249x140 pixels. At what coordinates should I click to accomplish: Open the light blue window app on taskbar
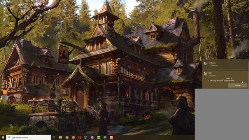(105, 137)
